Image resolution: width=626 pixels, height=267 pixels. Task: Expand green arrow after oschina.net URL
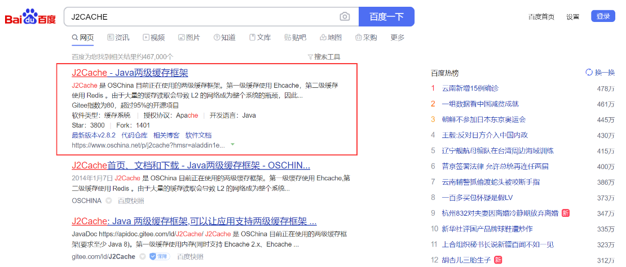[x=232, y=144]
